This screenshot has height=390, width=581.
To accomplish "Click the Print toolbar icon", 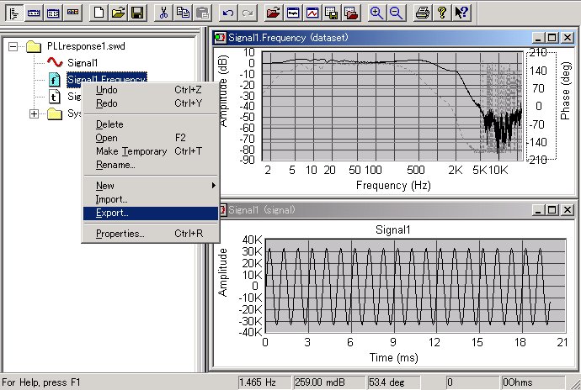I will click(x=423, y=12).
